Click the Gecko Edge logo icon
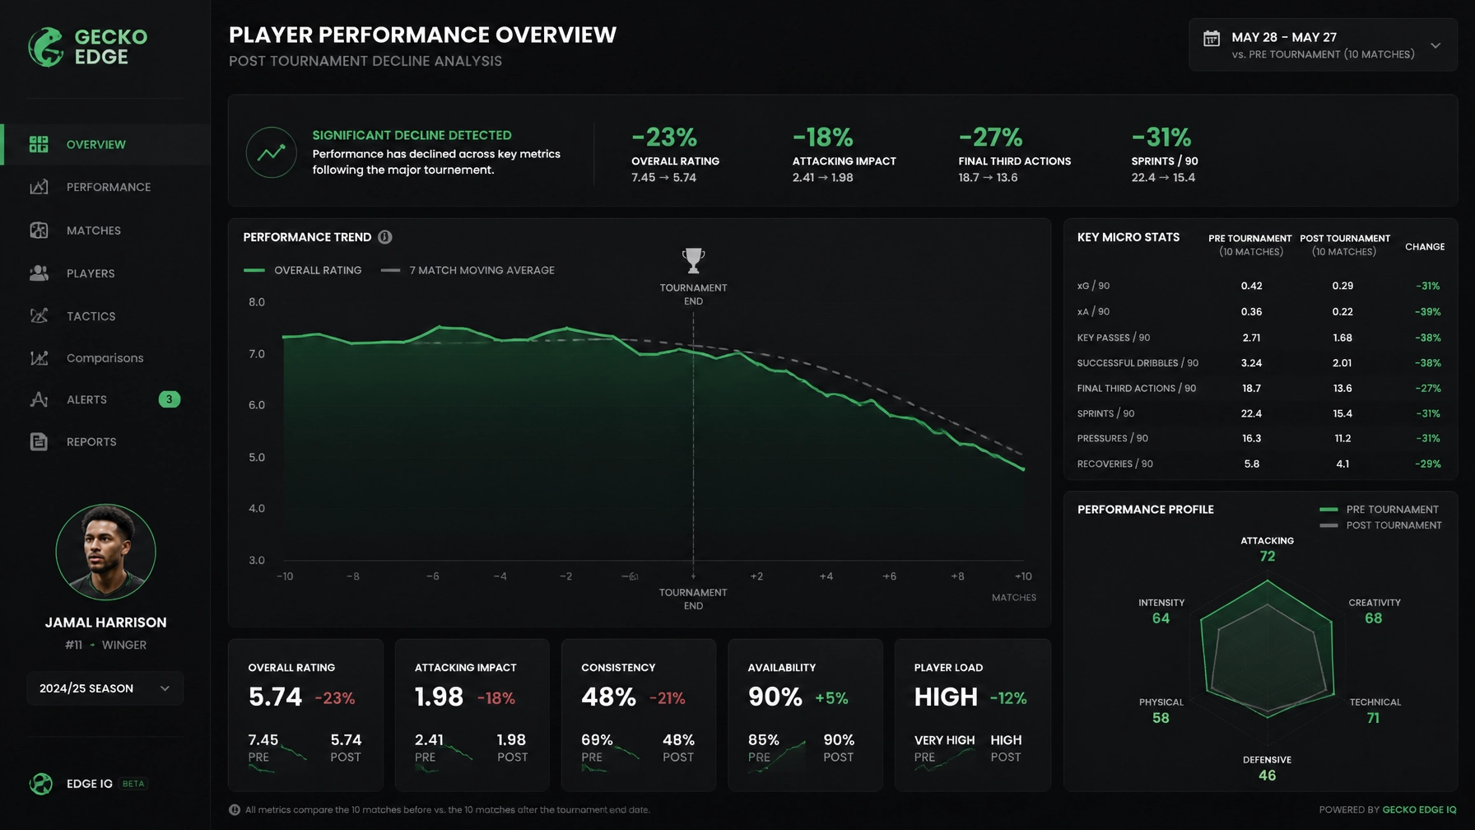This screenshot has height=830, width=1475. click(x=46, y=47)
